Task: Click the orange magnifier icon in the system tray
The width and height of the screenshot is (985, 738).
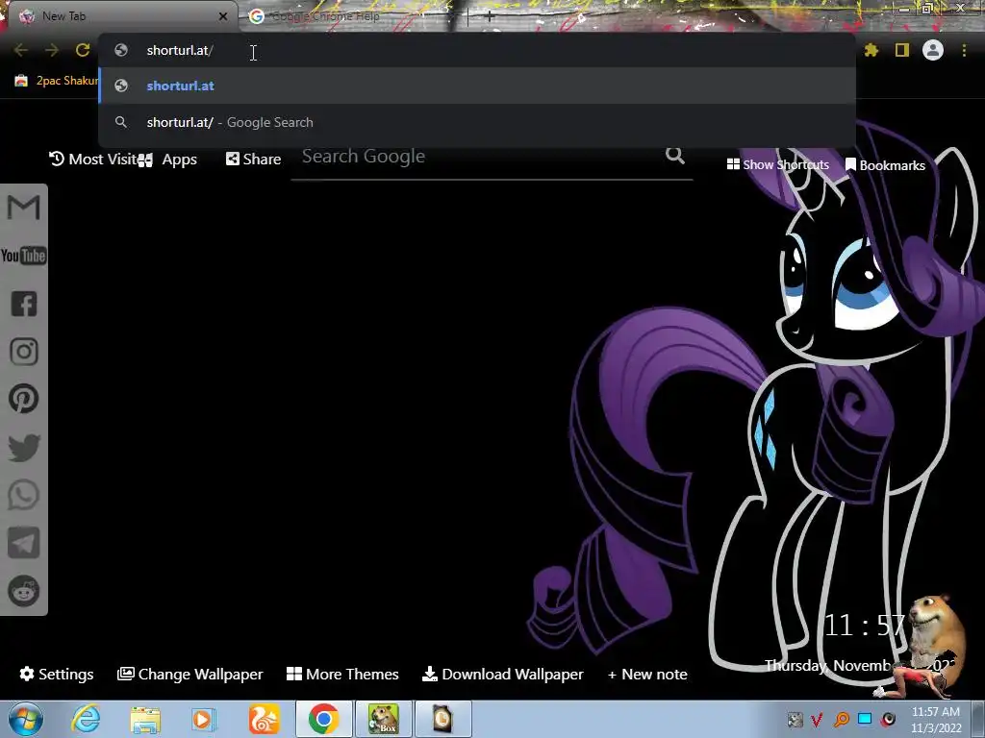Action: click(x=842, y=719)
